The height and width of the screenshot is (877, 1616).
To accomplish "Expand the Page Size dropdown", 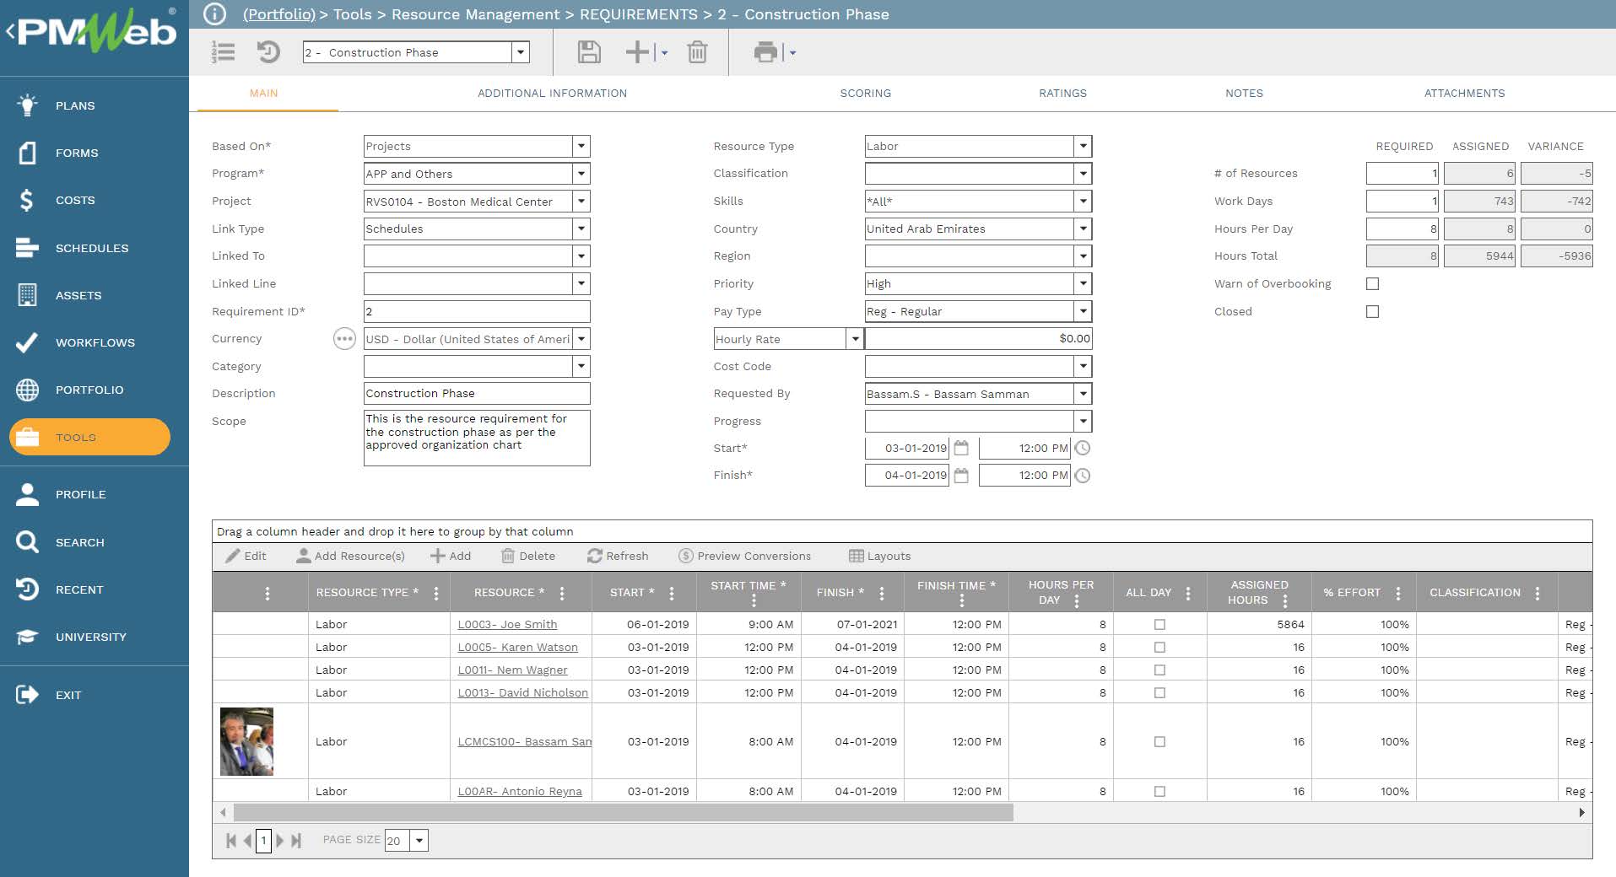I will (x=419, y=841).
